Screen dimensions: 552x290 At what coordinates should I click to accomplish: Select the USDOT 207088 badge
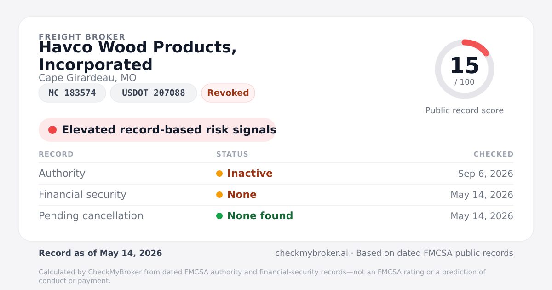[x=154, y=93]
